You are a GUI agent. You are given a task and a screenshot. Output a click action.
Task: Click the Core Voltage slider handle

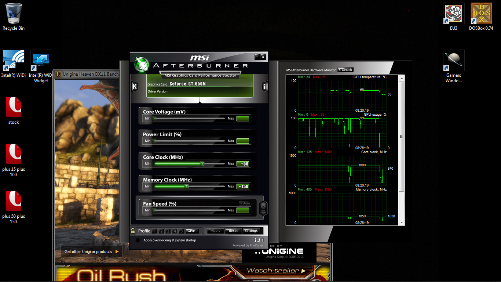[155, 119]
